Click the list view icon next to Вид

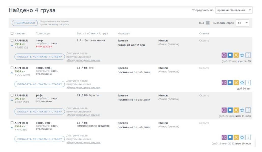(208, 23)
